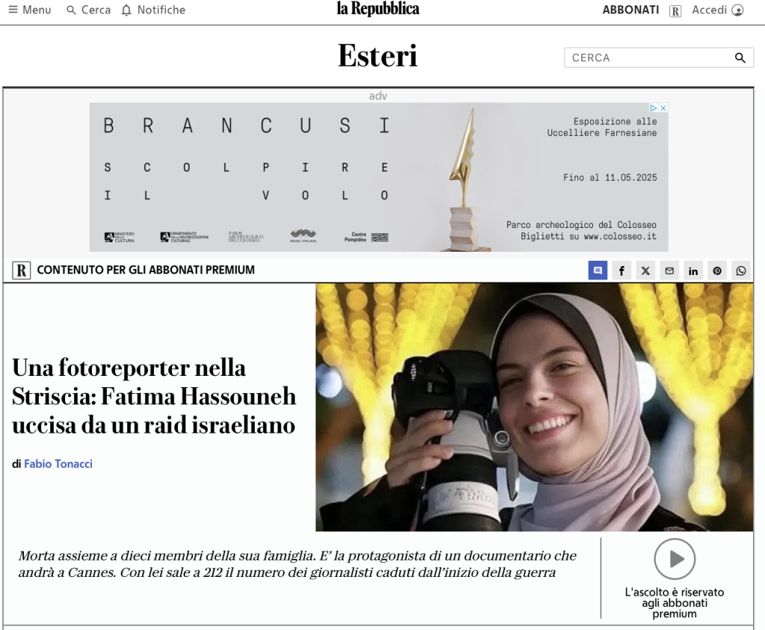This screenshot has width=765, height=630.
Task: Share the article on Facebook
Action: [621, 271]
